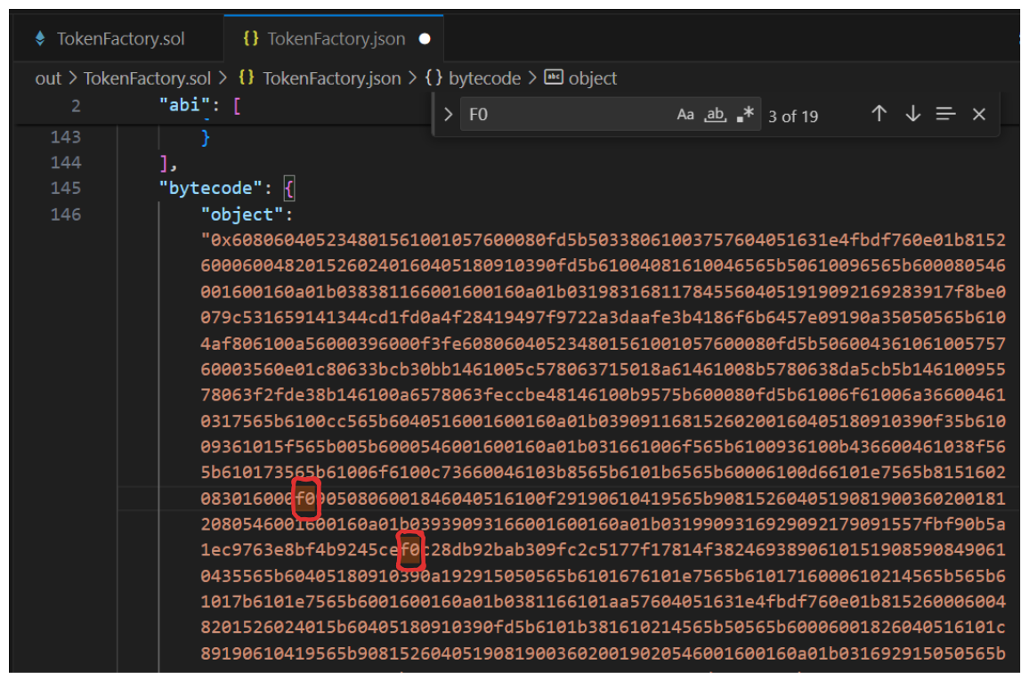Close the find widget
Image resolution: width=1029 pixels, height=681 pixels.
(979, 114)
